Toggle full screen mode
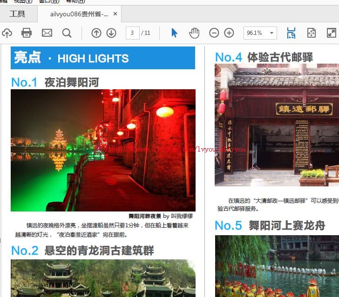The height and width of the screenshot is (297, 339). [331, 33]
